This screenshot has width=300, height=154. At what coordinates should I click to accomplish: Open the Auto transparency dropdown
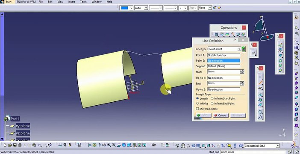click(146, 8)
